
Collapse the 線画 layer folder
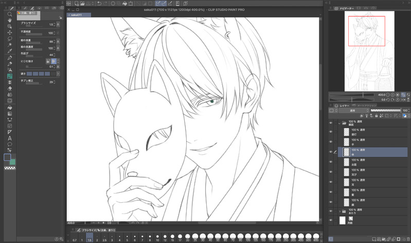(339, 123)
